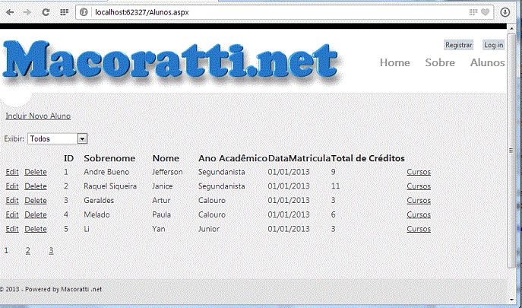Click the Total de Créditos header

[x=368, y=158]
